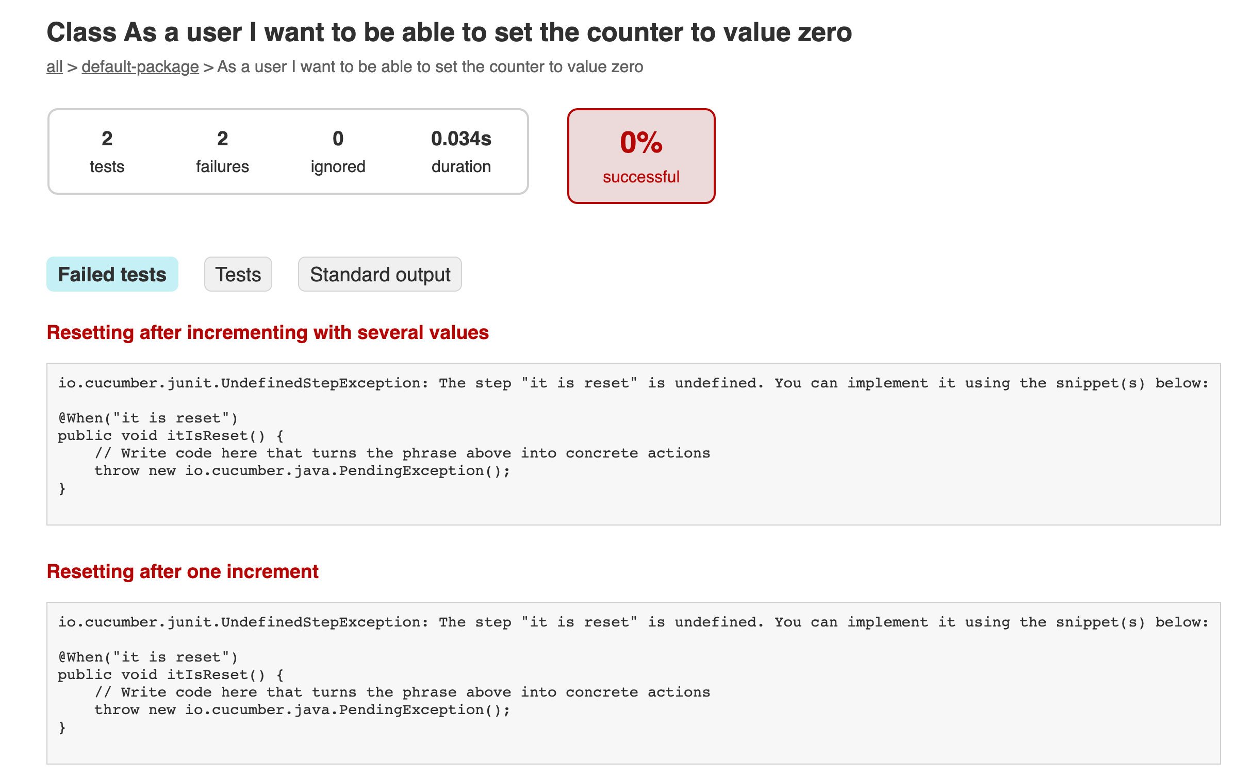
Task: Click the 2 tests counter
Action: tap(107, 152)
